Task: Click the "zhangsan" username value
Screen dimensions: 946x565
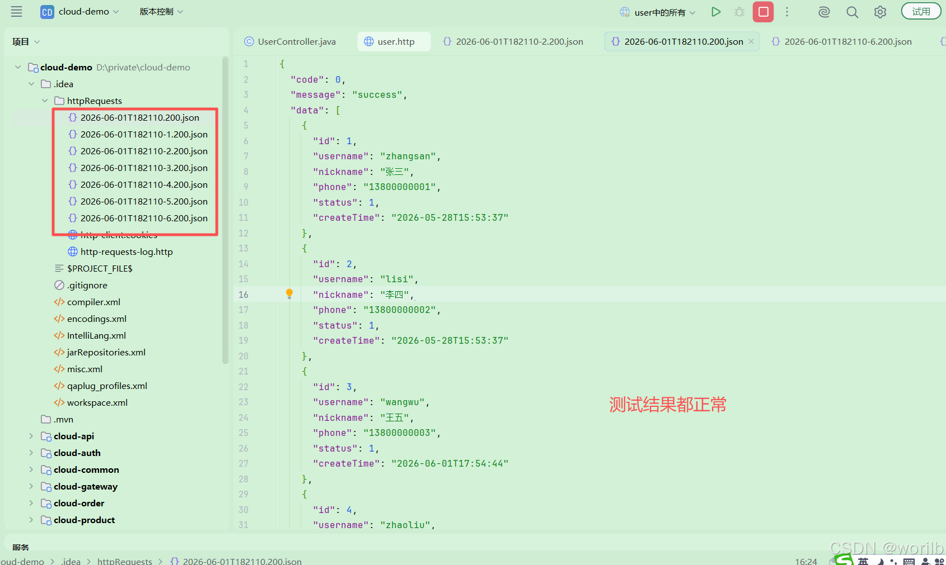Action: (408, 156)
